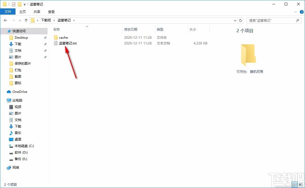305x188 pixels.
Task: Collapse the ribbon with the chevron
Action: click(296, 12)
